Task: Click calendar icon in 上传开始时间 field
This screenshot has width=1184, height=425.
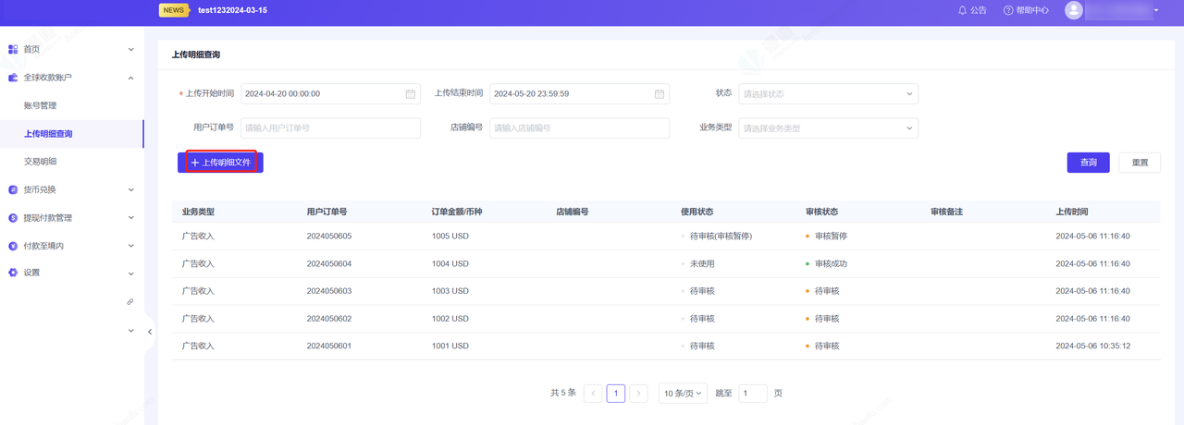Action: pyautogui.click(x=411, y=94)
